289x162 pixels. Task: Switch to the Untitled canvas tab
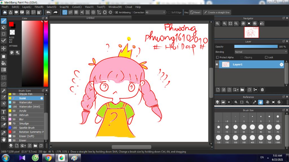click(x=90, y=18)
